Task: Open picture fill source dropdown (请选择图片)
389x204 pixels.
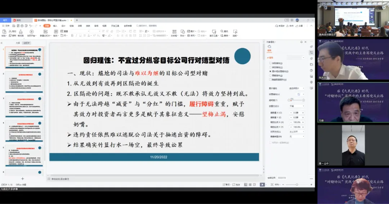Action: 297,88
